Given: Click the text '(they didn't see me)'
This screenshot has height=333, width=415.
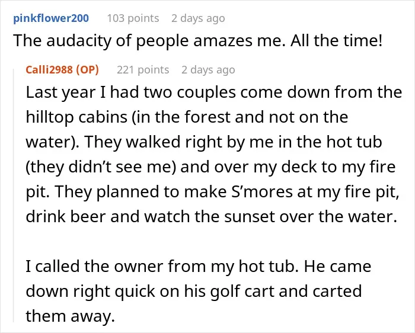Looking at the screenshot, I should coord(101,167).
